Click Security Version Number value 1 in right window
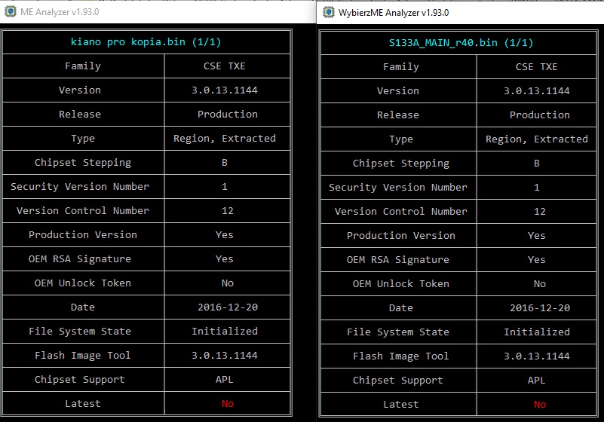The height and width of the screenshot is (422, 604). click(537, 188)
